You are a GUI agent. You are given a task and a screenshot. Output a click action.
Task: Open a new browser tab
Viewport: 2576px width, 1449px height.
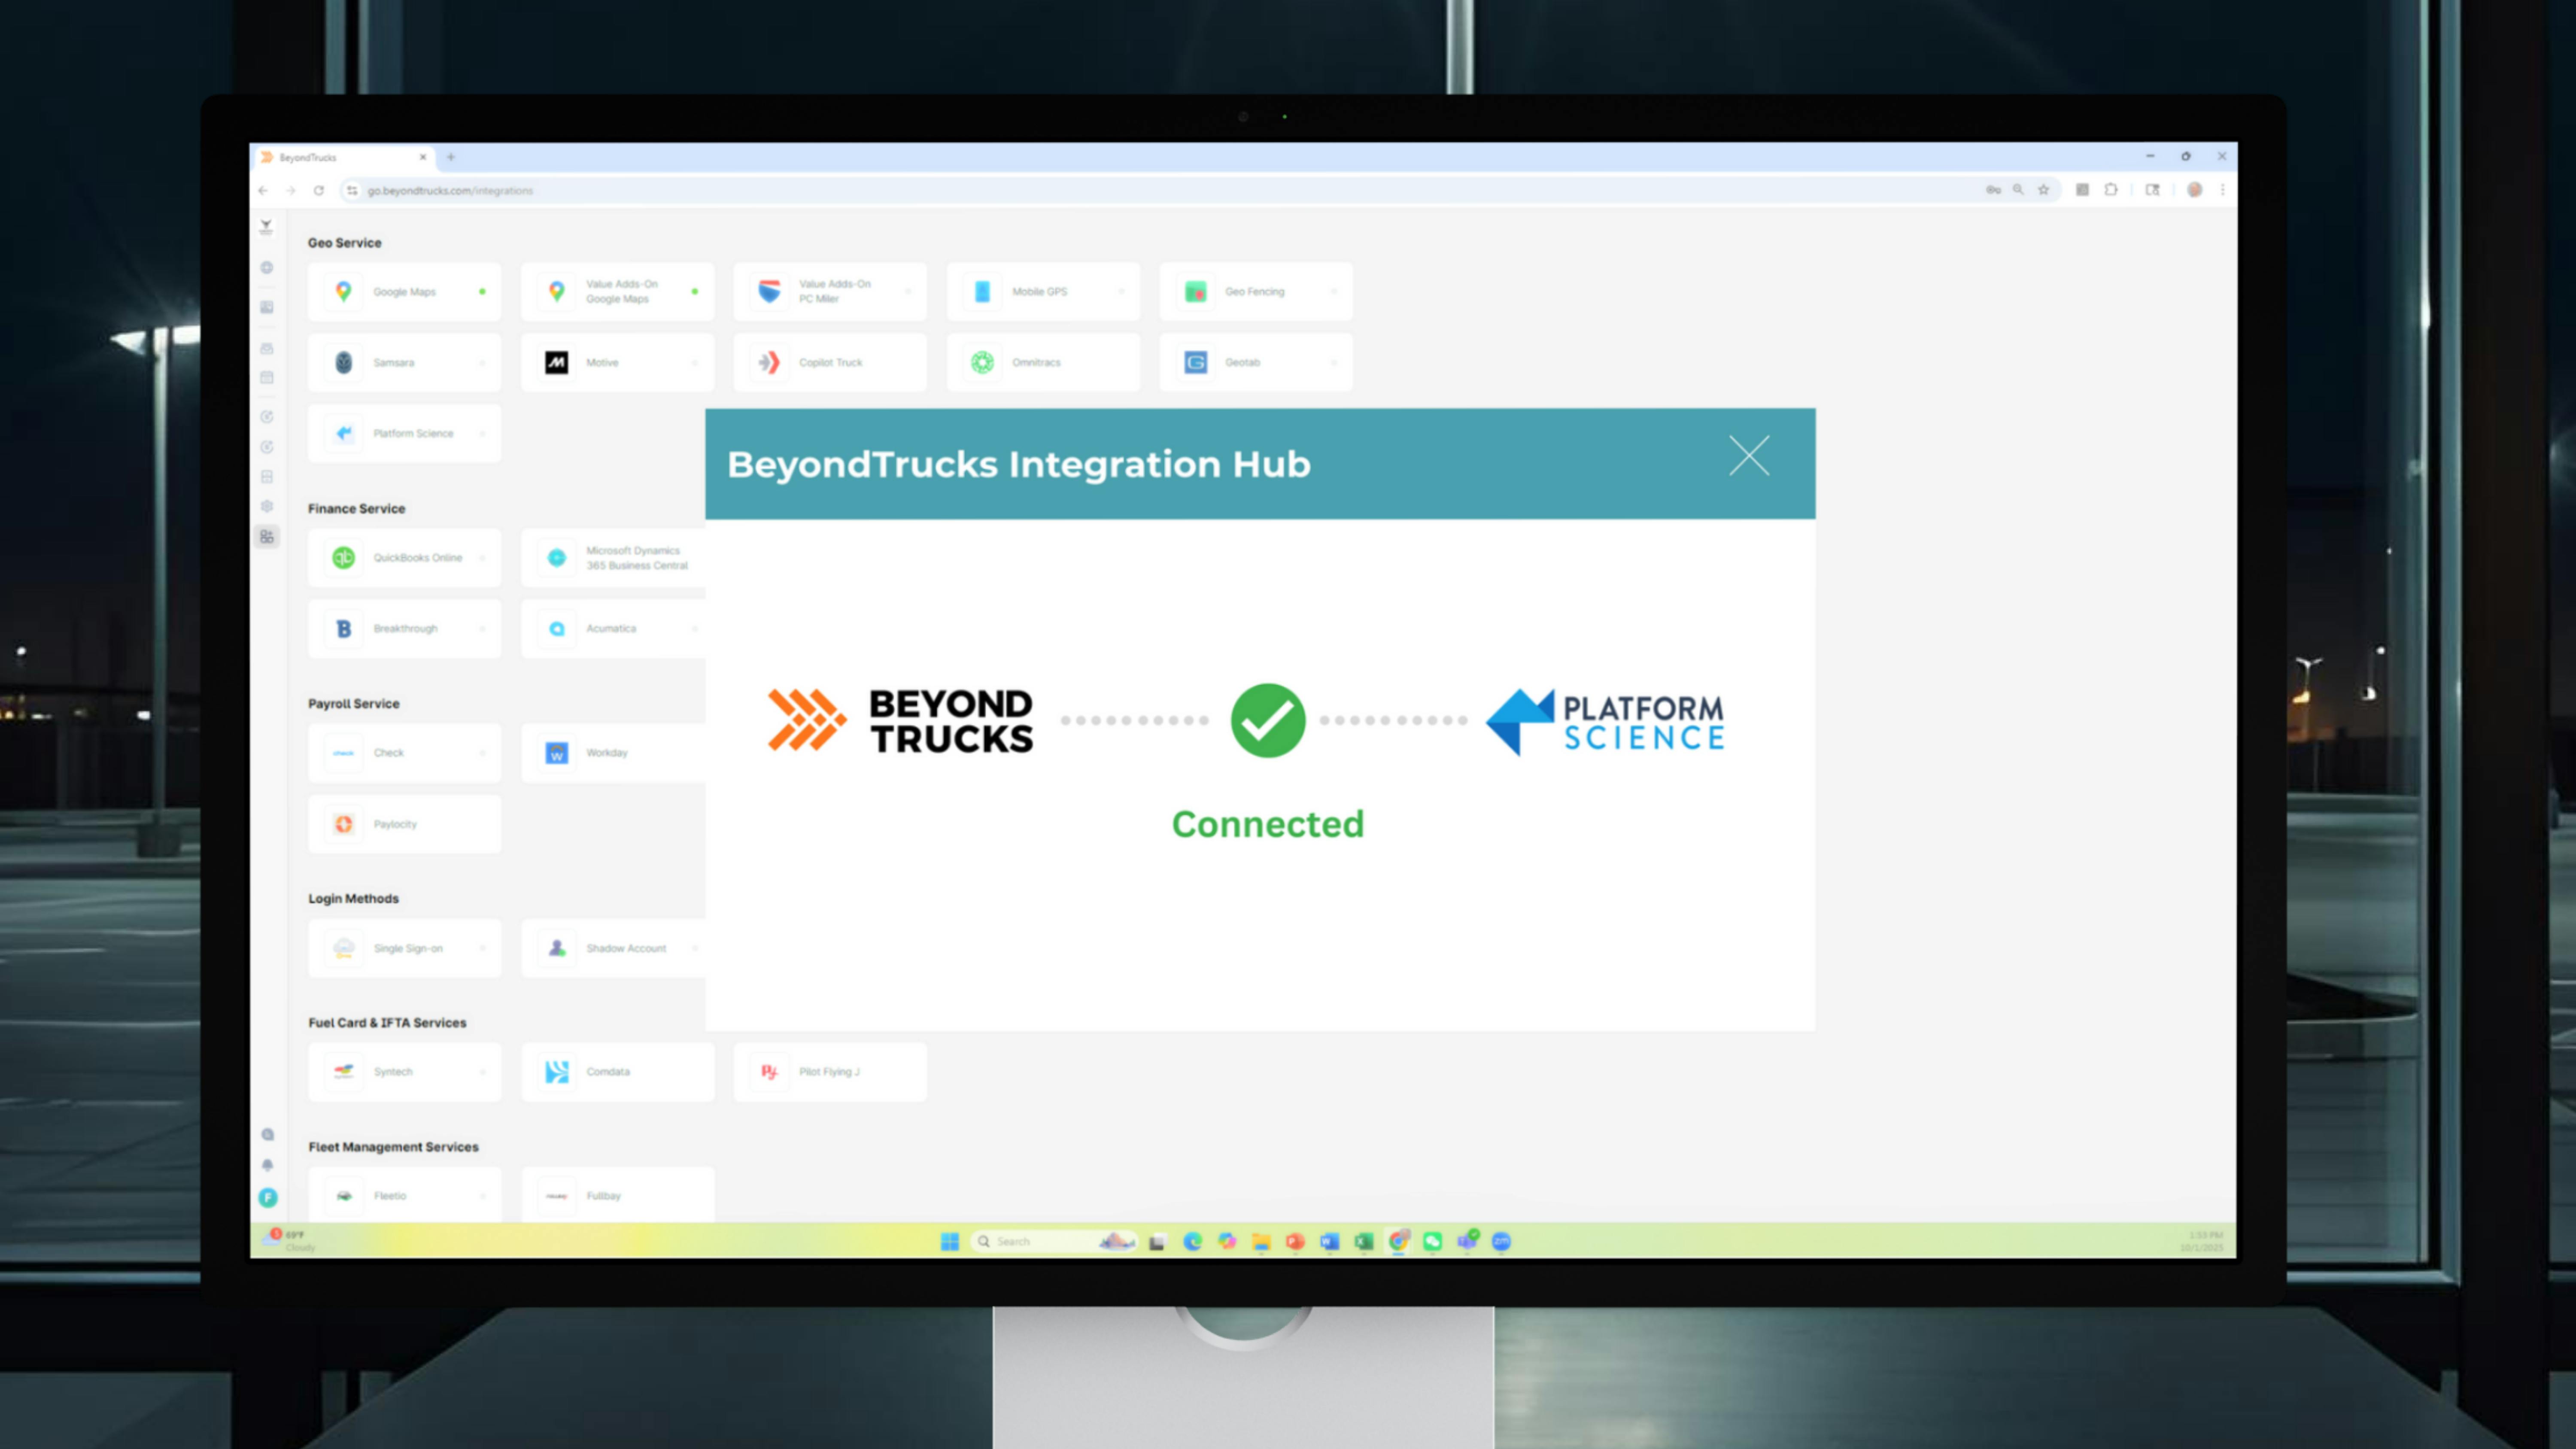451,157
